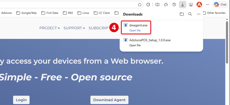Open the First Data bookmarks folder

[x=50, y=13]
